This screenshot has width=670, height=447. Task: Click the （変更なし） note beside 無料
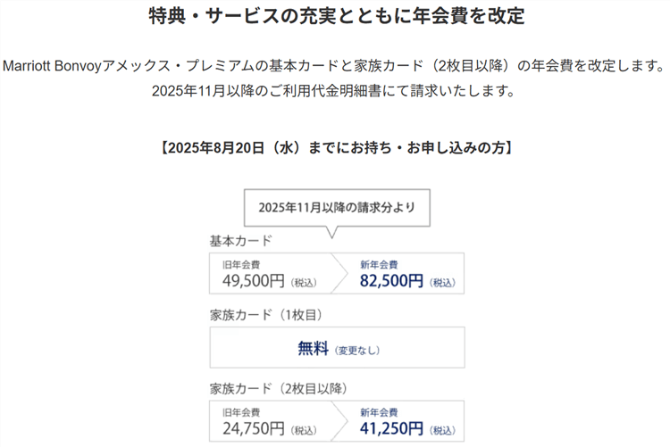coord(357,351)
